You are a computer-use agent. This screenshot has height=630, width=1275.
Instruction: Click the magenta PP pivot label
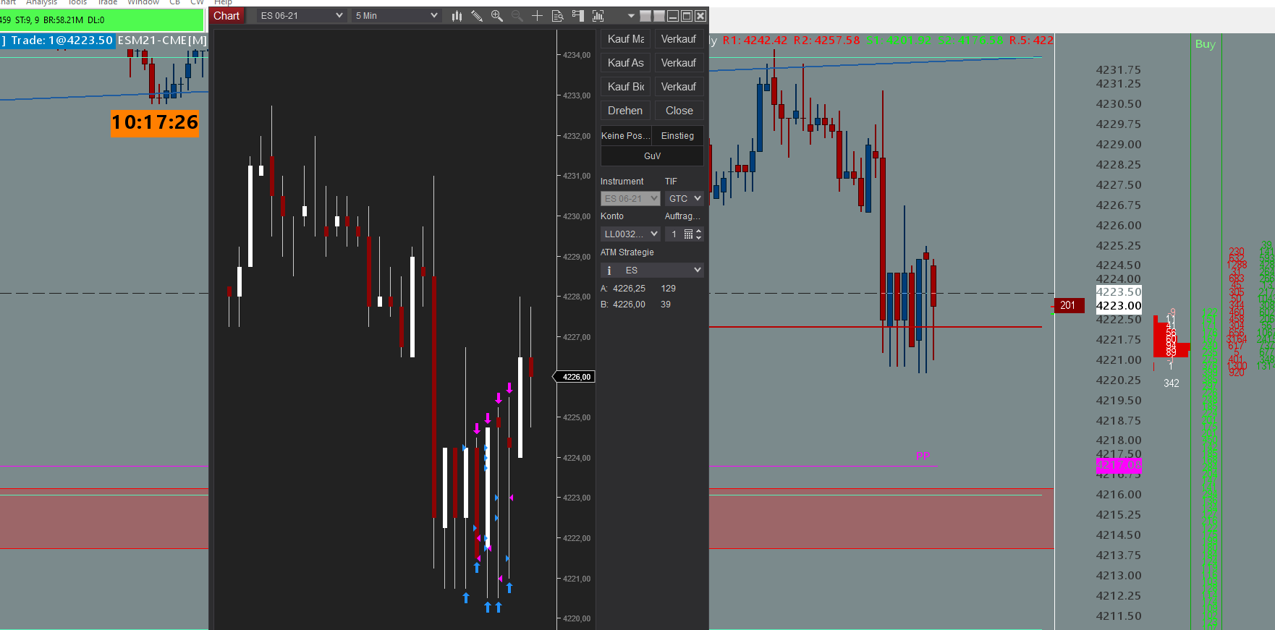[923, 456]
